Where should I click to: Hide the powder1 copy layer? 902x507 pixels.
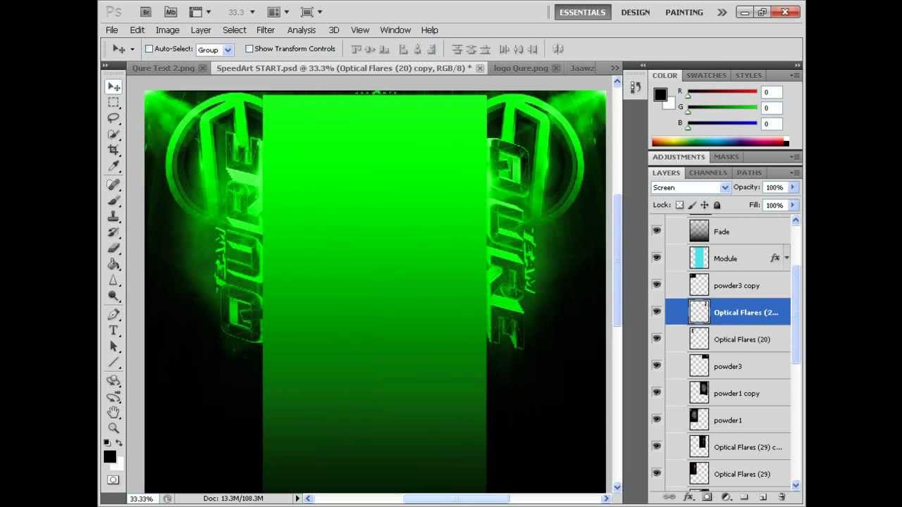657,392
